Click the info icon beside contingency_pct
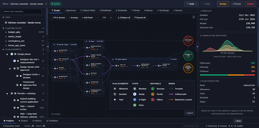 6,41
